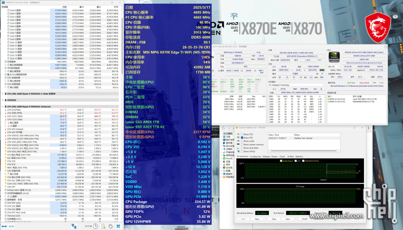Toggle KINGBANK KP260 graph legend checkbox
This screenshot has width=403, height=230.
pos(303,161)
